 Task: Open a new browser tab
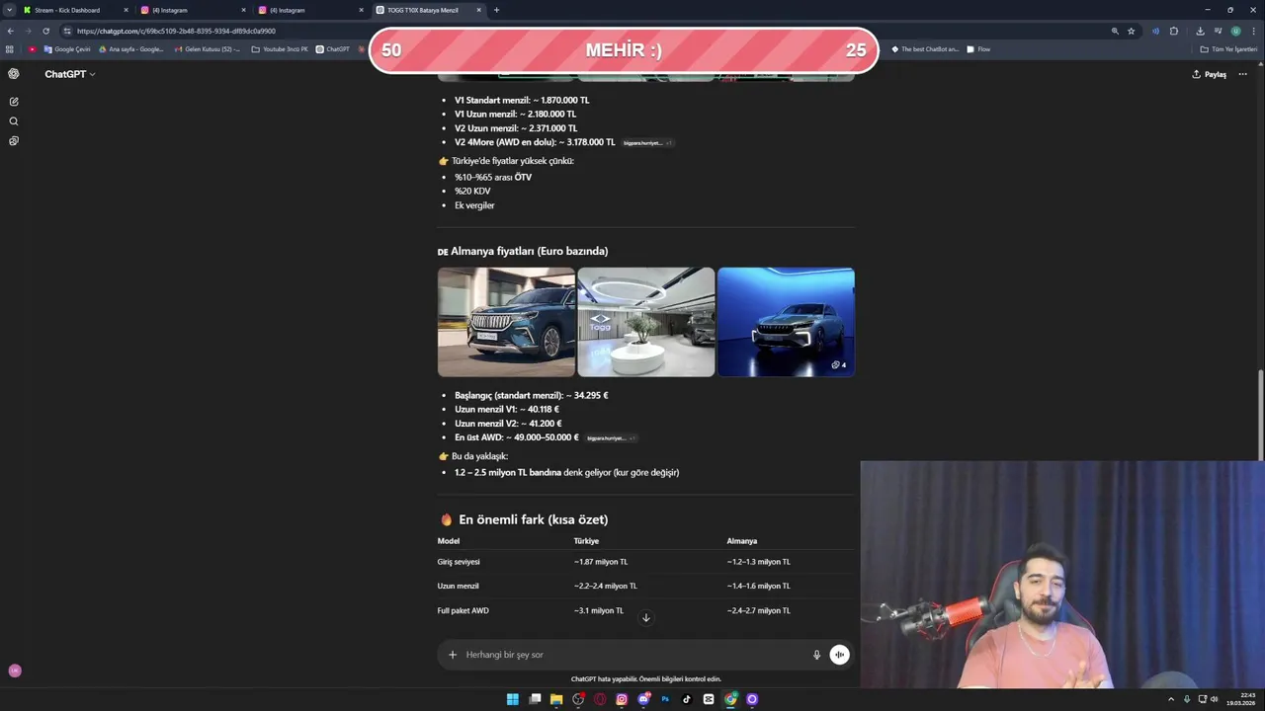coord(496,10)
